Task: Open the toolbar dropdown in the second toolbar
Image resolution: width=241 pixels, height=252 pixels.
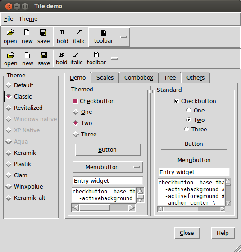Action: click(x=114, y=58)
